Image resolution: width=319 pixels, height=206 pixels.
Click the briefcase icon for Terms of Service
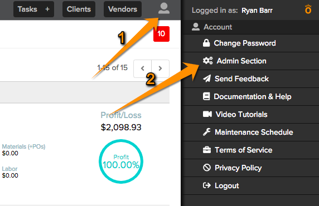tap(207, 150)
